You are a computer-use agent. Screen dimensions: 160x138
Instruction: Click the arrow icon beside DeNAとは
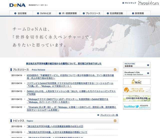tap(38, 13)
